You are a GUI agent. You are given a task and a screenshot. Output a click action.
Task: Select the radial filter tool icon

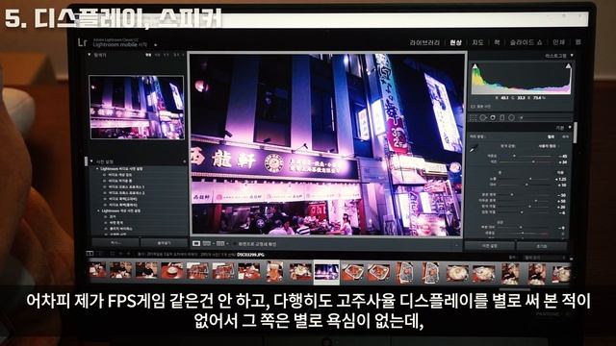[x=511, y=117]
